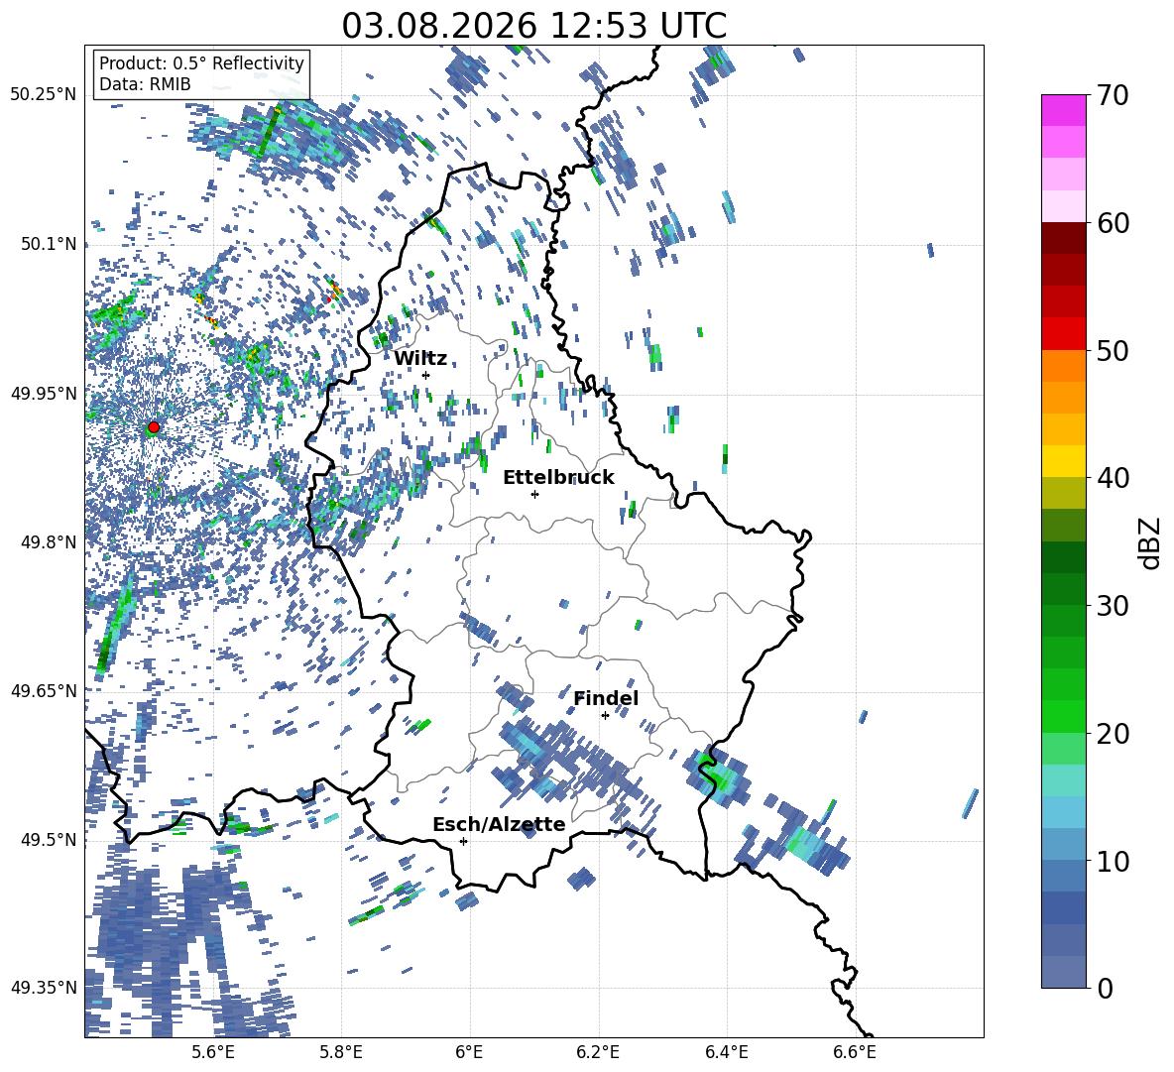Click the 6.2°E longitude axis label
This screenshot has width=1174, height=1072.
point(598,1052)
